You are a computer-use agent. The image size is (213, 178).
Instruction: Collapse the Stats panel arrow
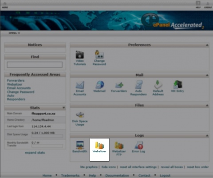pos(63,107)
